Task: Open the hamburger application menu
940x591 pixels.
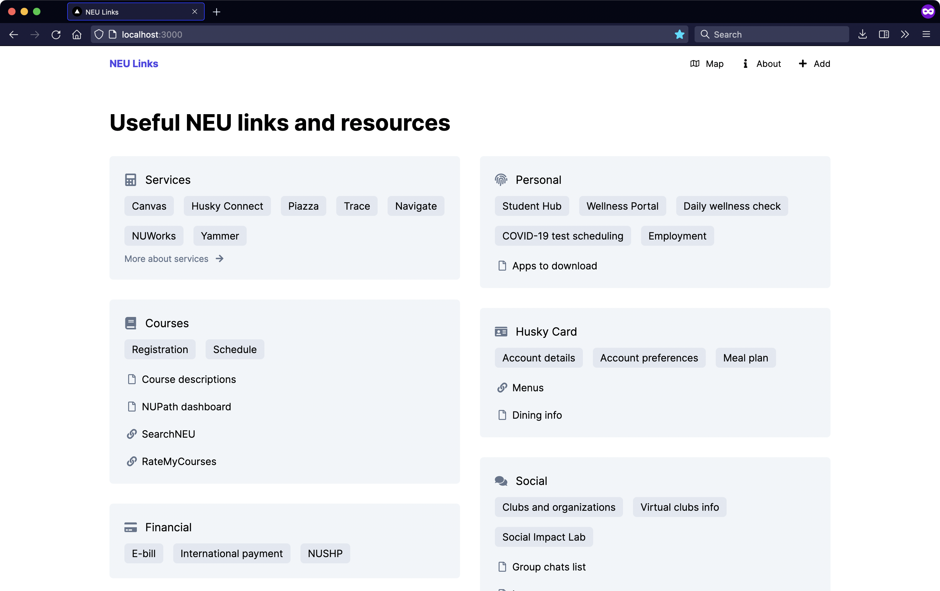Action: pyautogui.click(x=926, y=34)
